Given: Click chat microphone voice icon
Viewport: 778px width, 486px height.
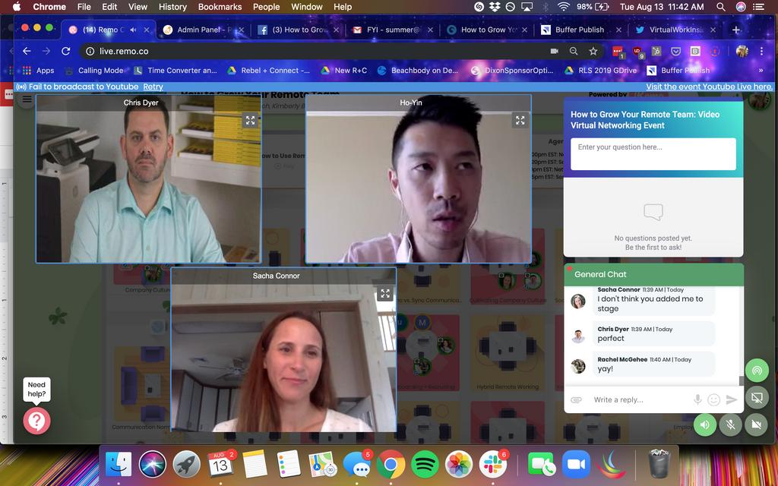Looking at the screenshot, I should (x=697, y=399).
